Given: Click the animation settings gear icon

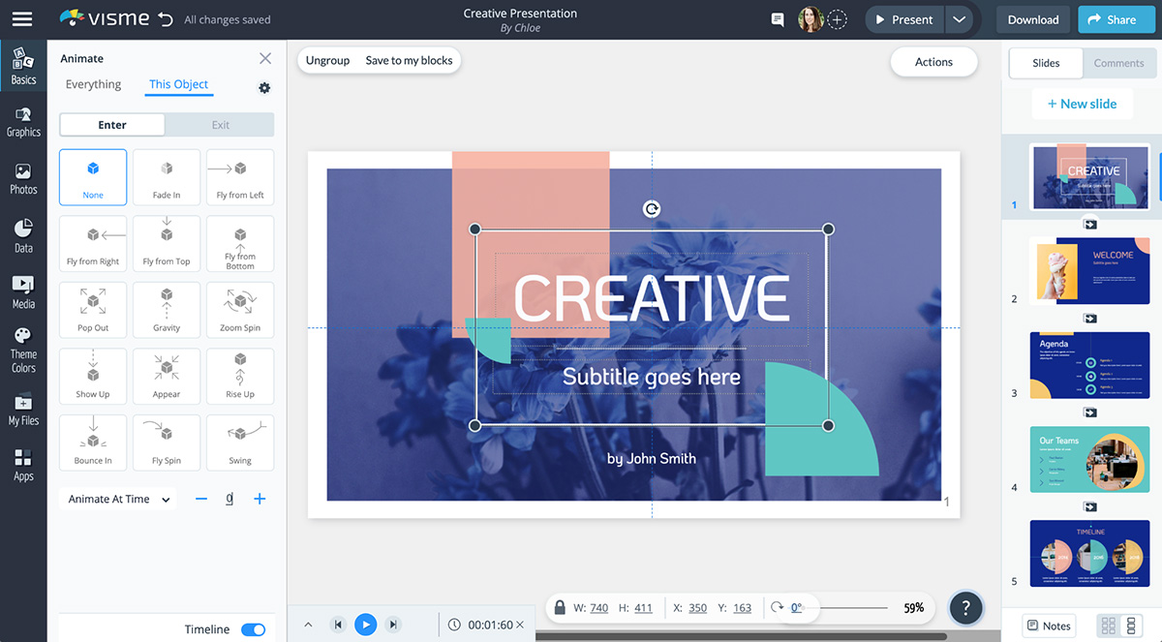Looking at the screenshot, I should [x=264, y=88].
